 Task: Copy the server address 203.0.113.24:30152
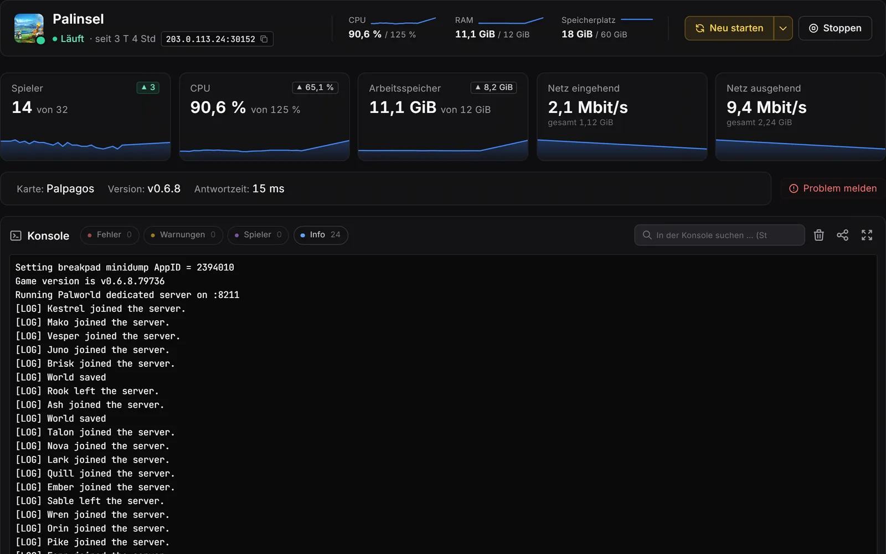pyautogui.click(x=264, y=39)
